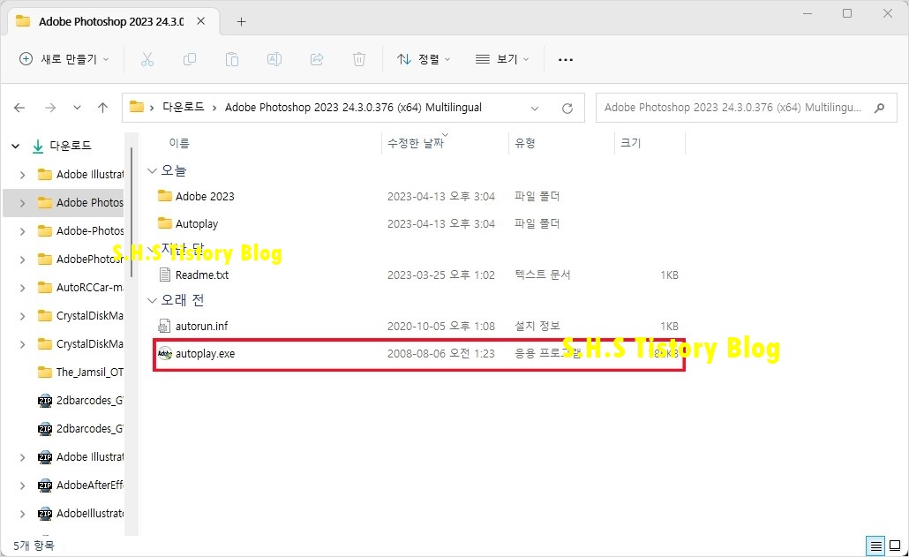Viewport: 909px width, 557px height.
Task: Select AdobeIllustrat zip in sidebar
Action: pyautogui.click(x=80, y=514)
